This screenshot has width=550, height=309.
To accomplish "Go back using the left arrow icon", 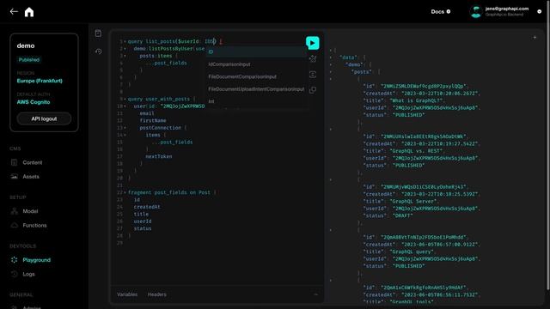I will click(14, 11).
